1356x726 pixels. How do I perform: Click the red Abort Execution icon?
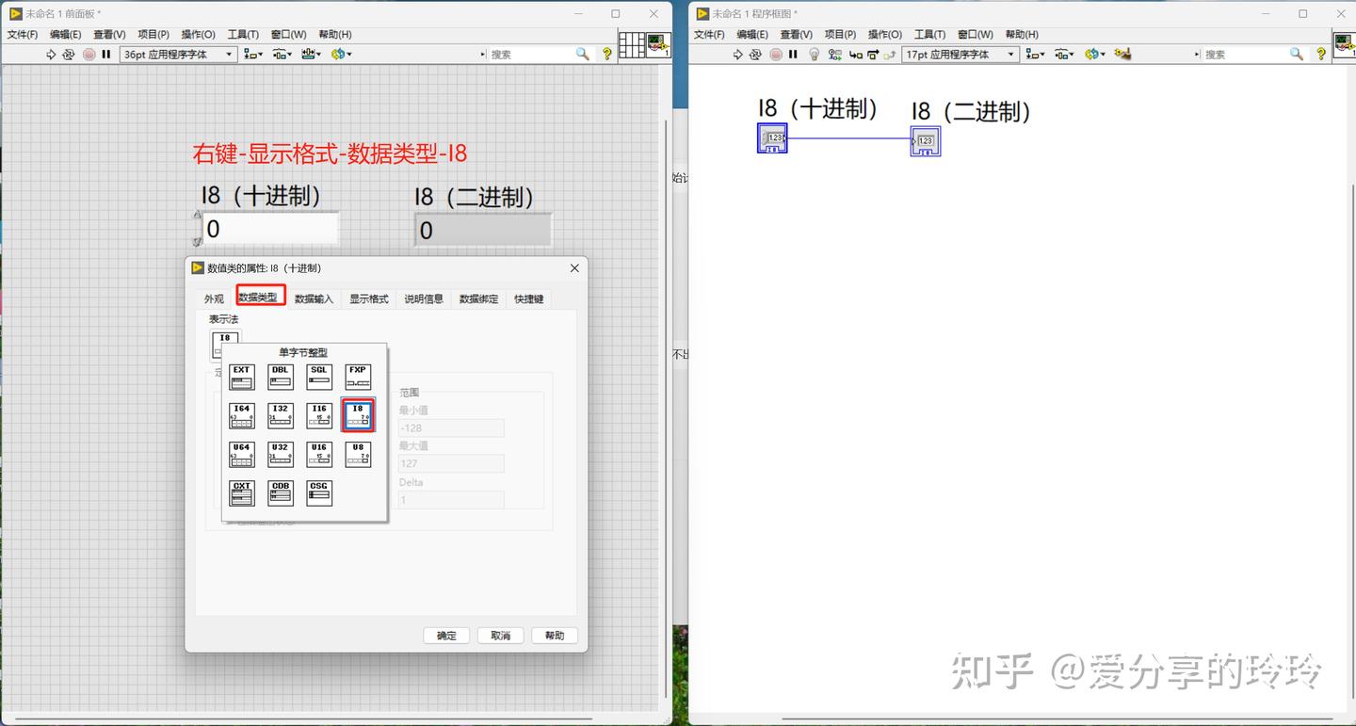(x=777, y=54)
